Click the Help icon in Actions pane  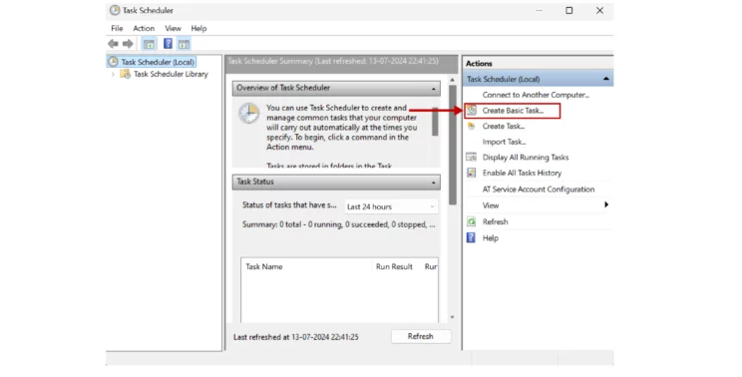click(x=471, y=237)
